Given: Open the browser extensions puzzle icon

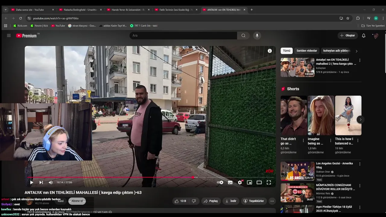Looking at the screenshot, I should pyautogui.click(x=358, y=18).
